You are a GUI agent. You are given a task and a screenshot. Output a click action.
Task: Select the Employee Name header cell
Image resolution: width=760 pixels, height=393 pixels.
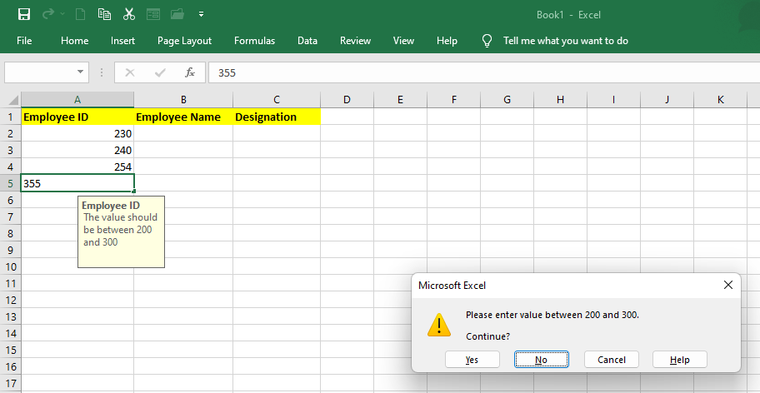(182, 117)
